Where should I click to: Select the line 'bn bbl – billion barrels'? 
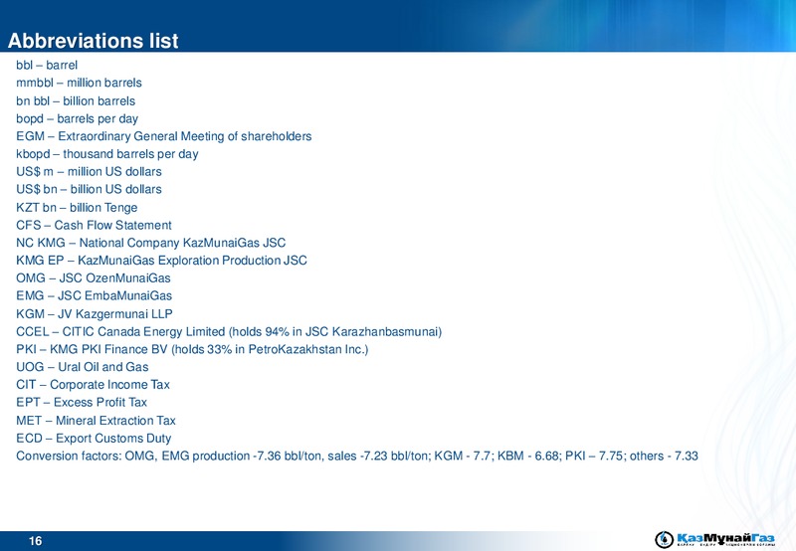pos(76,101)
